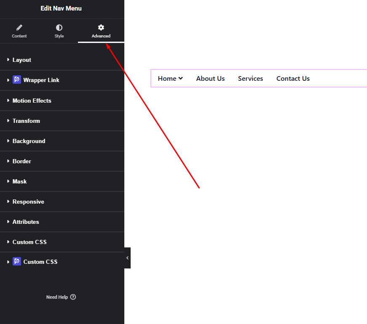Expand the Motion Effects section
367x324 pixels.
click(x=32, y=101)
